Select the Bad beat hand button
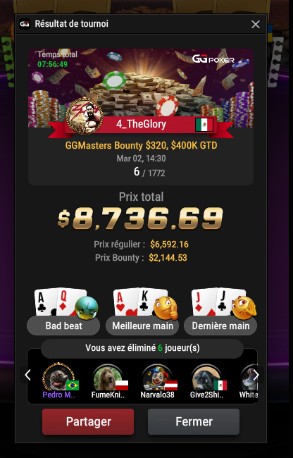Image resolution: width=293 pixels, height=458 pixels. pyautogui.click(x=63, y=326)
